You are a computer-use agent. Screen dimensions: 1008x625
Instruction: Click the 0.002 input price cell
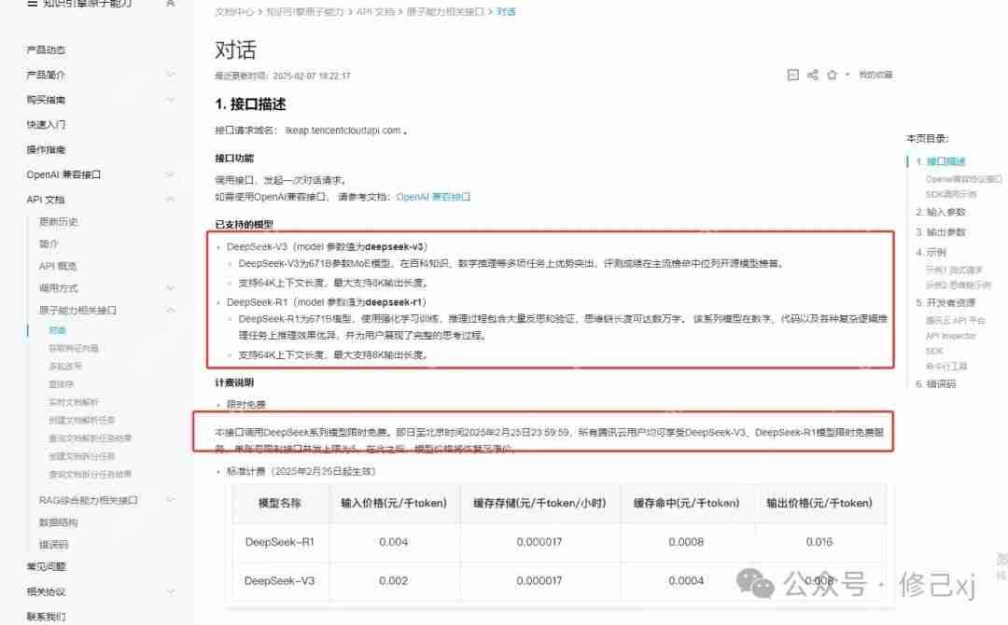(394, 580)
